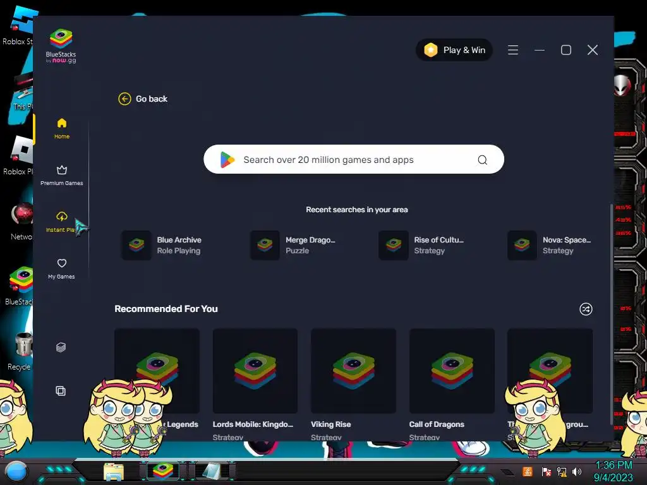Click the Alienware gadget alien head
The image size is (647, 485).
622,85
